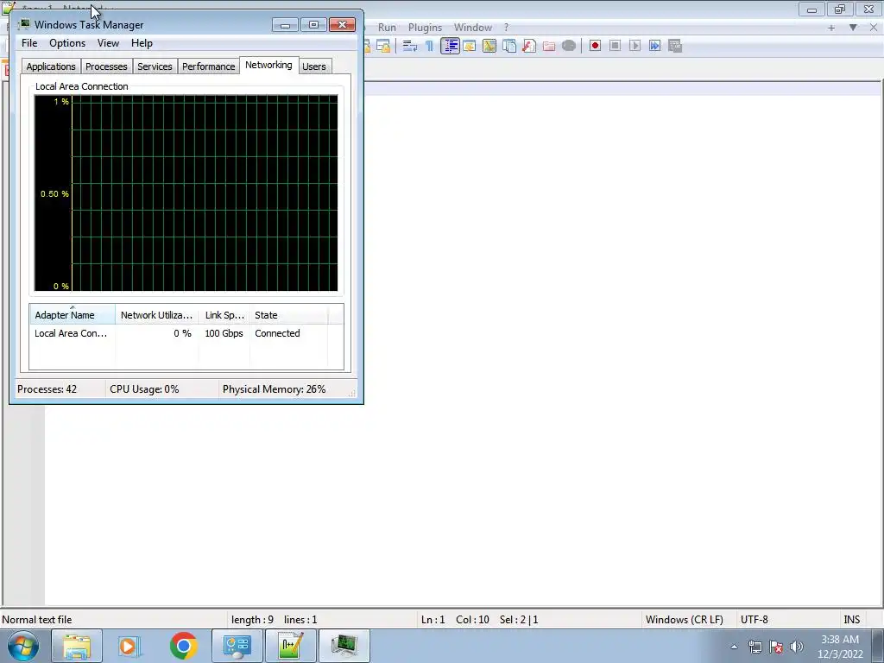This screenshot has height=663, width=884.
Task: Click the volume speaker tray icon
Action: click(797, 647)
